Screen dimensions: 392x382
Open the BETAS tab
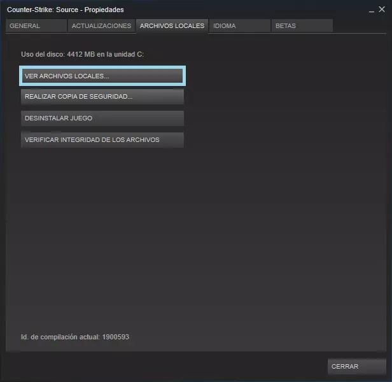coord(302,25)
